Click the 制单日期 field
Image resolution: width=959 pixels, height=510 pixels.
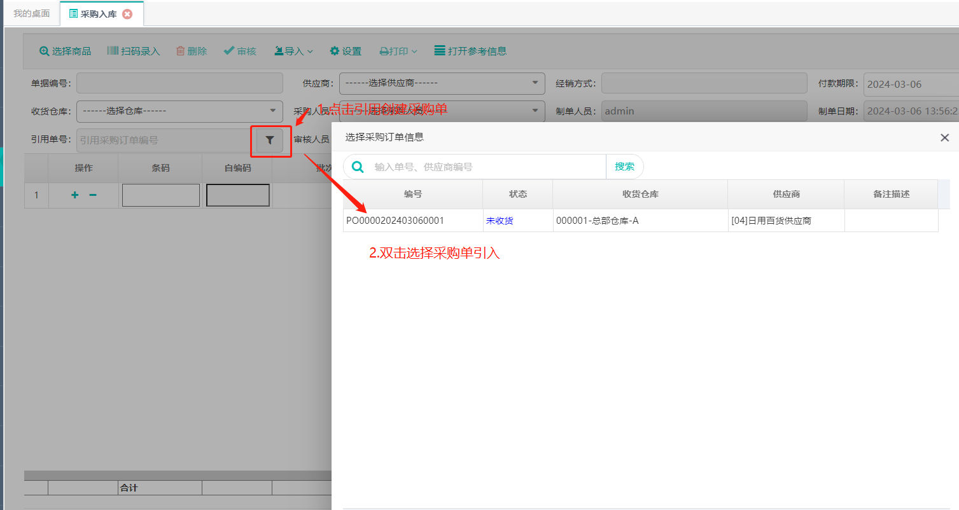(x=911, y=111)
